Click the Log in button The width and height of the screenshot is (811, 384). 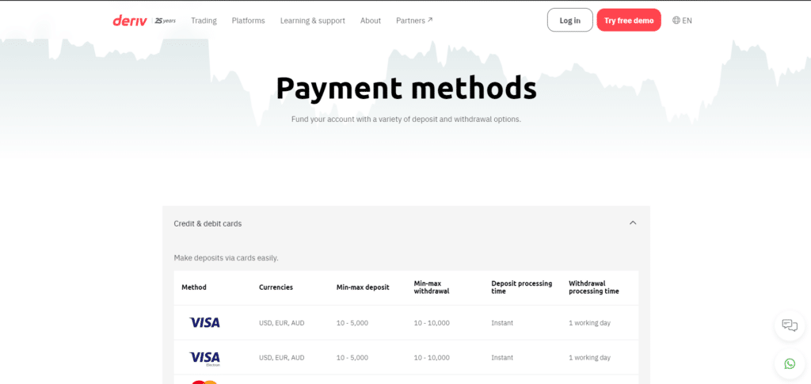click(x=570, y=20)
